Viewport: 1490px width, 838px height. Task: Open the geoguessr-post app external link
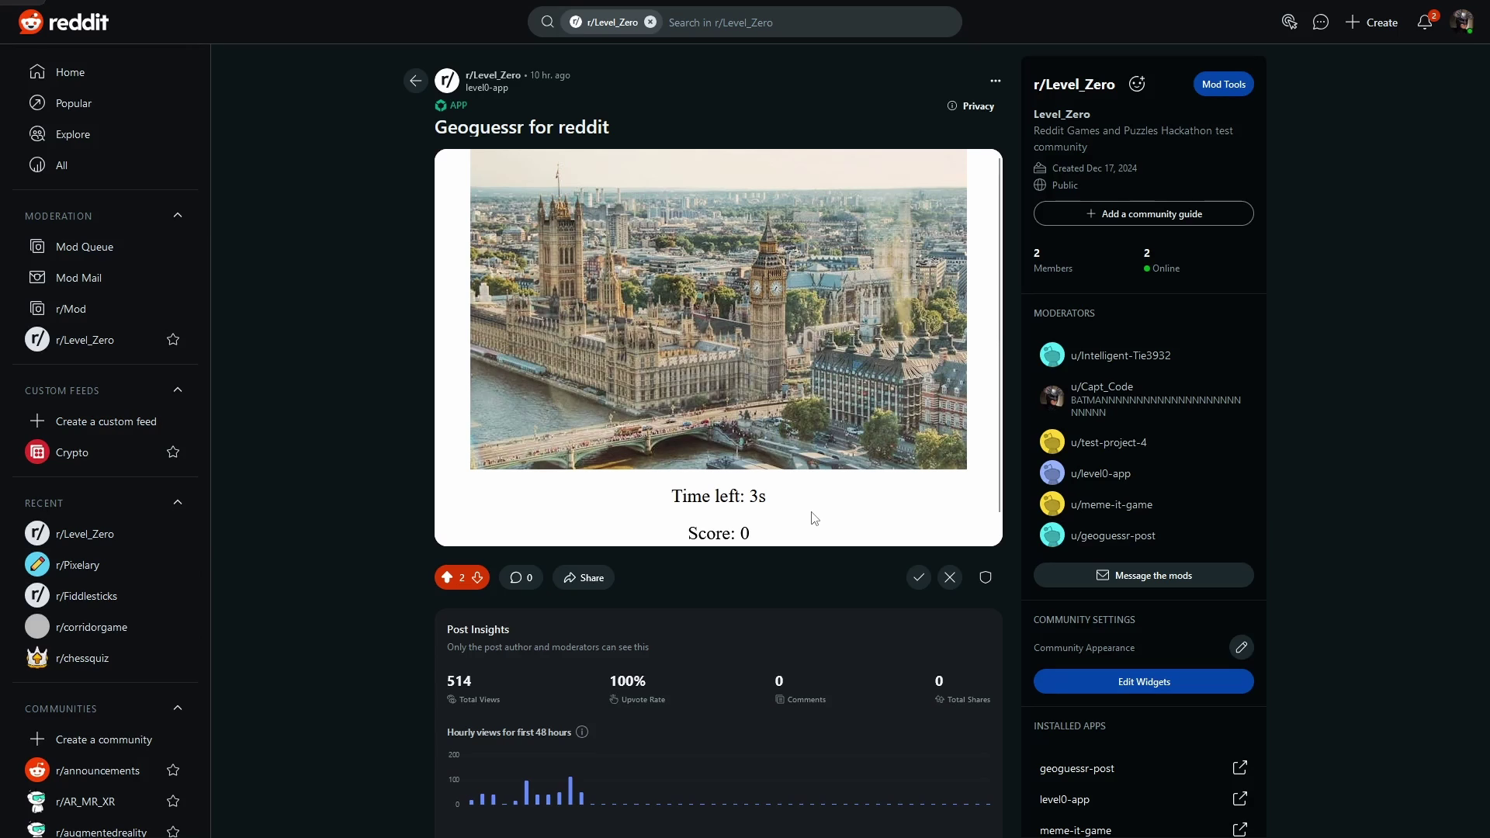pyautogui.click(x=1239, y=768)
